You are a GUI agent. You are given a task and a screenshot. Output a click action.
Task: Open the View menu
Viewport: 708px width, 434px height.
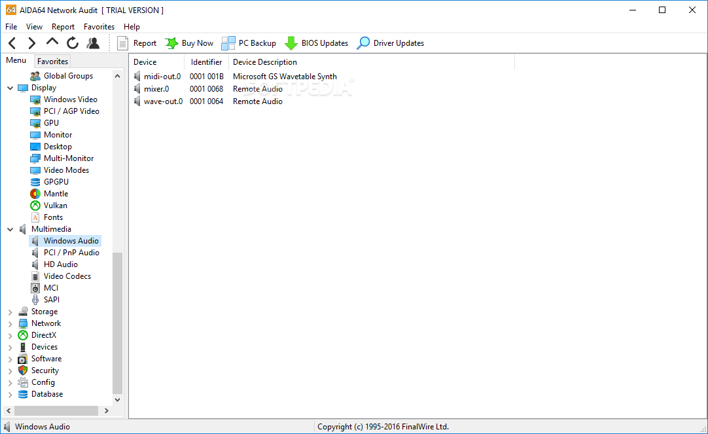tap(34, 27)
